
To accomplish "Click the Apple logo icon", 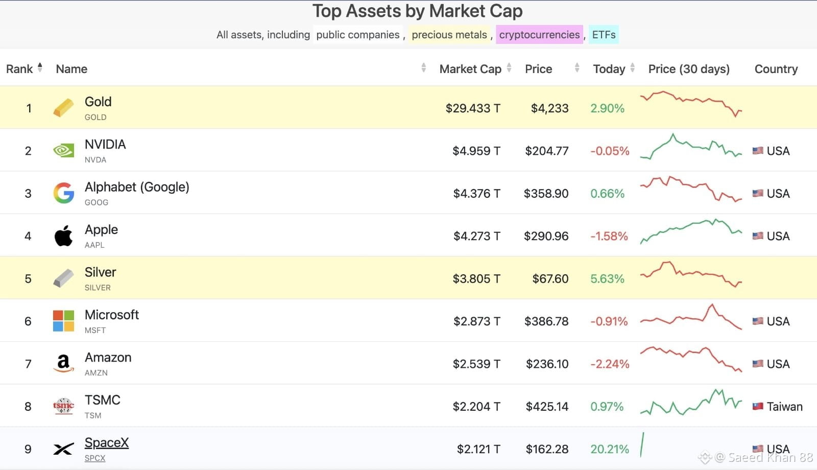I will coord(63,236).
